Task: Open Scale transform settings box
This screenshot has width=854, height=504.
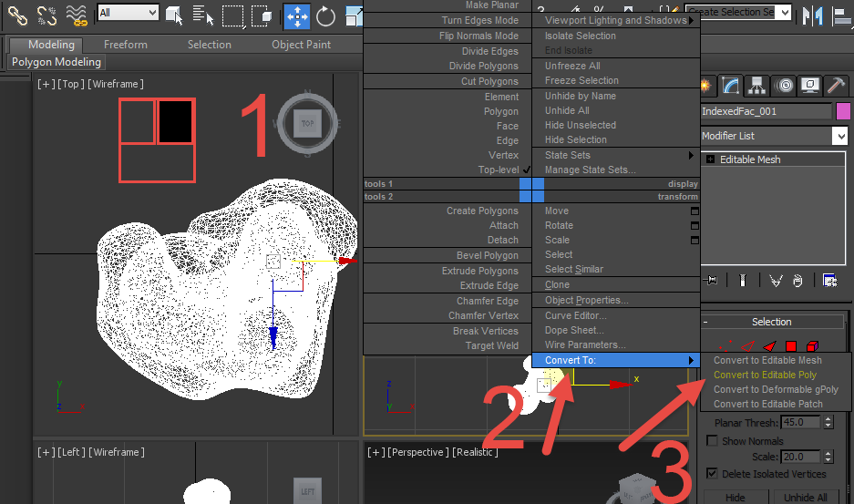Action: click(x=695, y=241)
